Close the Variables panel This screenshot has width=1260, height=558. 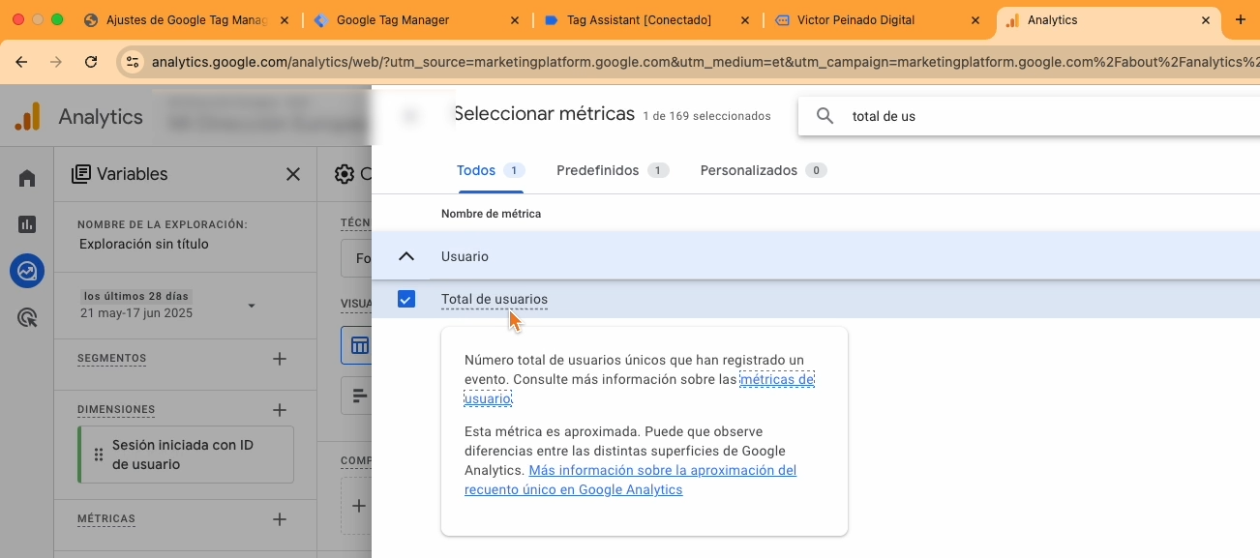[x=292, y=174]
